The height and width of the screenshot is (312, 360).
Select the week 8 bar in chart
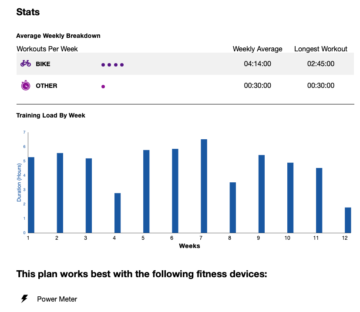pos(232,208)
